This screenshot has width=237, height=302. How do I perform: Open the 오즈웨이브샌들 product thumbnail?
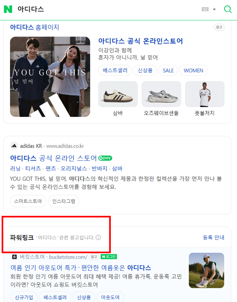click(x=161, y=94)
